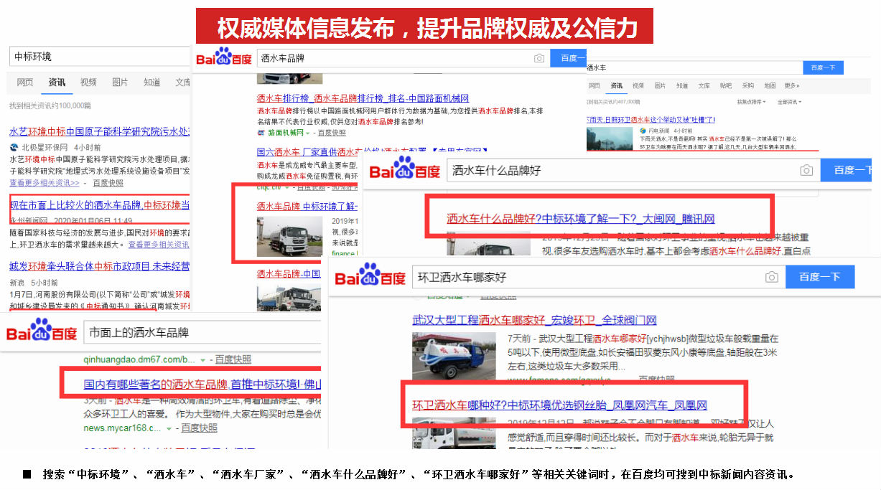The height and width of the screenshot is (490, 881).
Task: Select 资讯 tab in 中标环境 results
Action: pyautogui.click(x=57, y=83)
